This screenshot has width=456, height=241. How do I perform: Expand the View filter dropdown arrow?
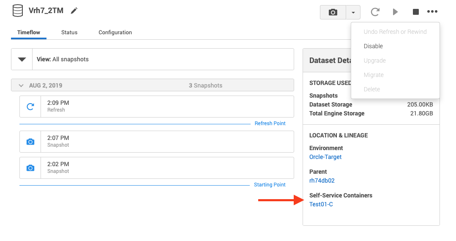point(22,59)
